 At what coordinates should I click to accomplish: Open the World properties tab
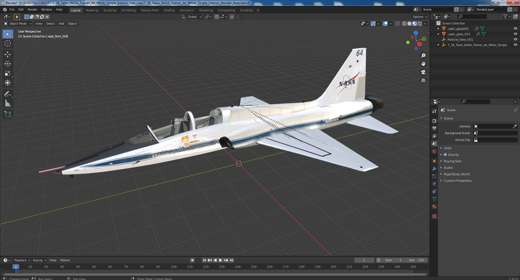434,151
